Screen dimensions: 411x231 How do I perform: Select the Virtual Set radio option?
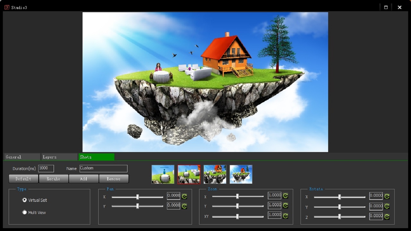pyautogui.click(x=24, y=200)
